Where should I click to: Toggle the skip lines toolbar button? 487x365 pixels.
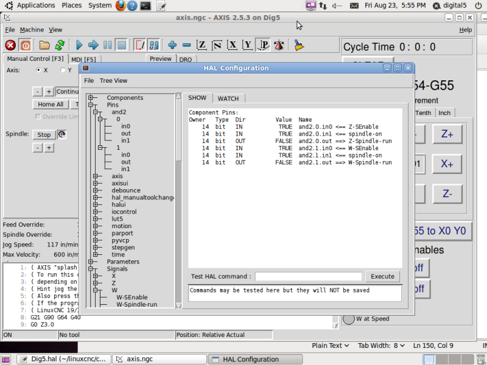pyautogui.click(x=139, y=45)
